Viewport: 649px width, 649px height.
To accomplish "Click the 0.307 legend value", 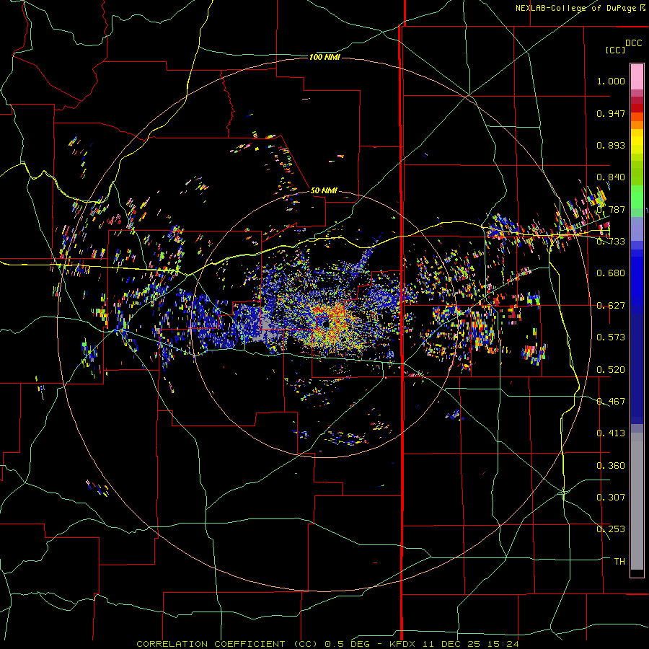I will pyautogui.click(x=611, y=498).
